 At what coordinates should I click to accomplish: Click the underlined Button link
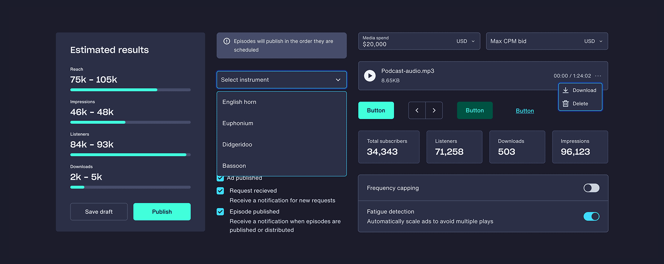525,111
